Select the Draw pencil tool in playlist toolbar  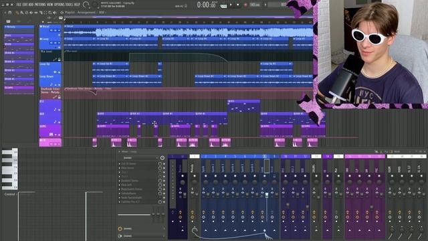click(17, 13)
